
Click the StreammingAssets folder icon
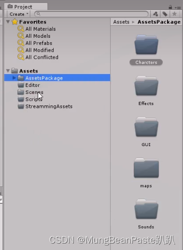pos(21,106)
